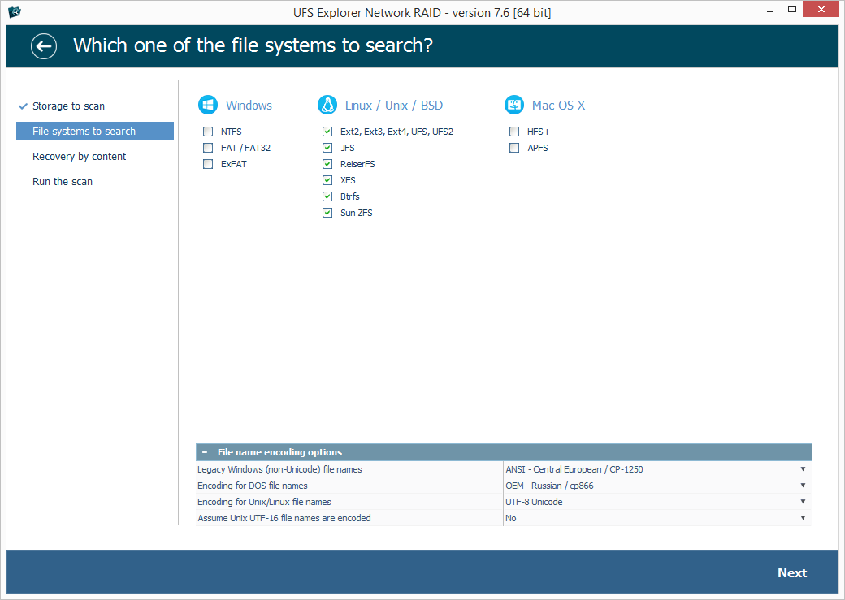Tick the APFS checkbox
Image resolution: width=845 pixels, height=600 pixels.
514,148
